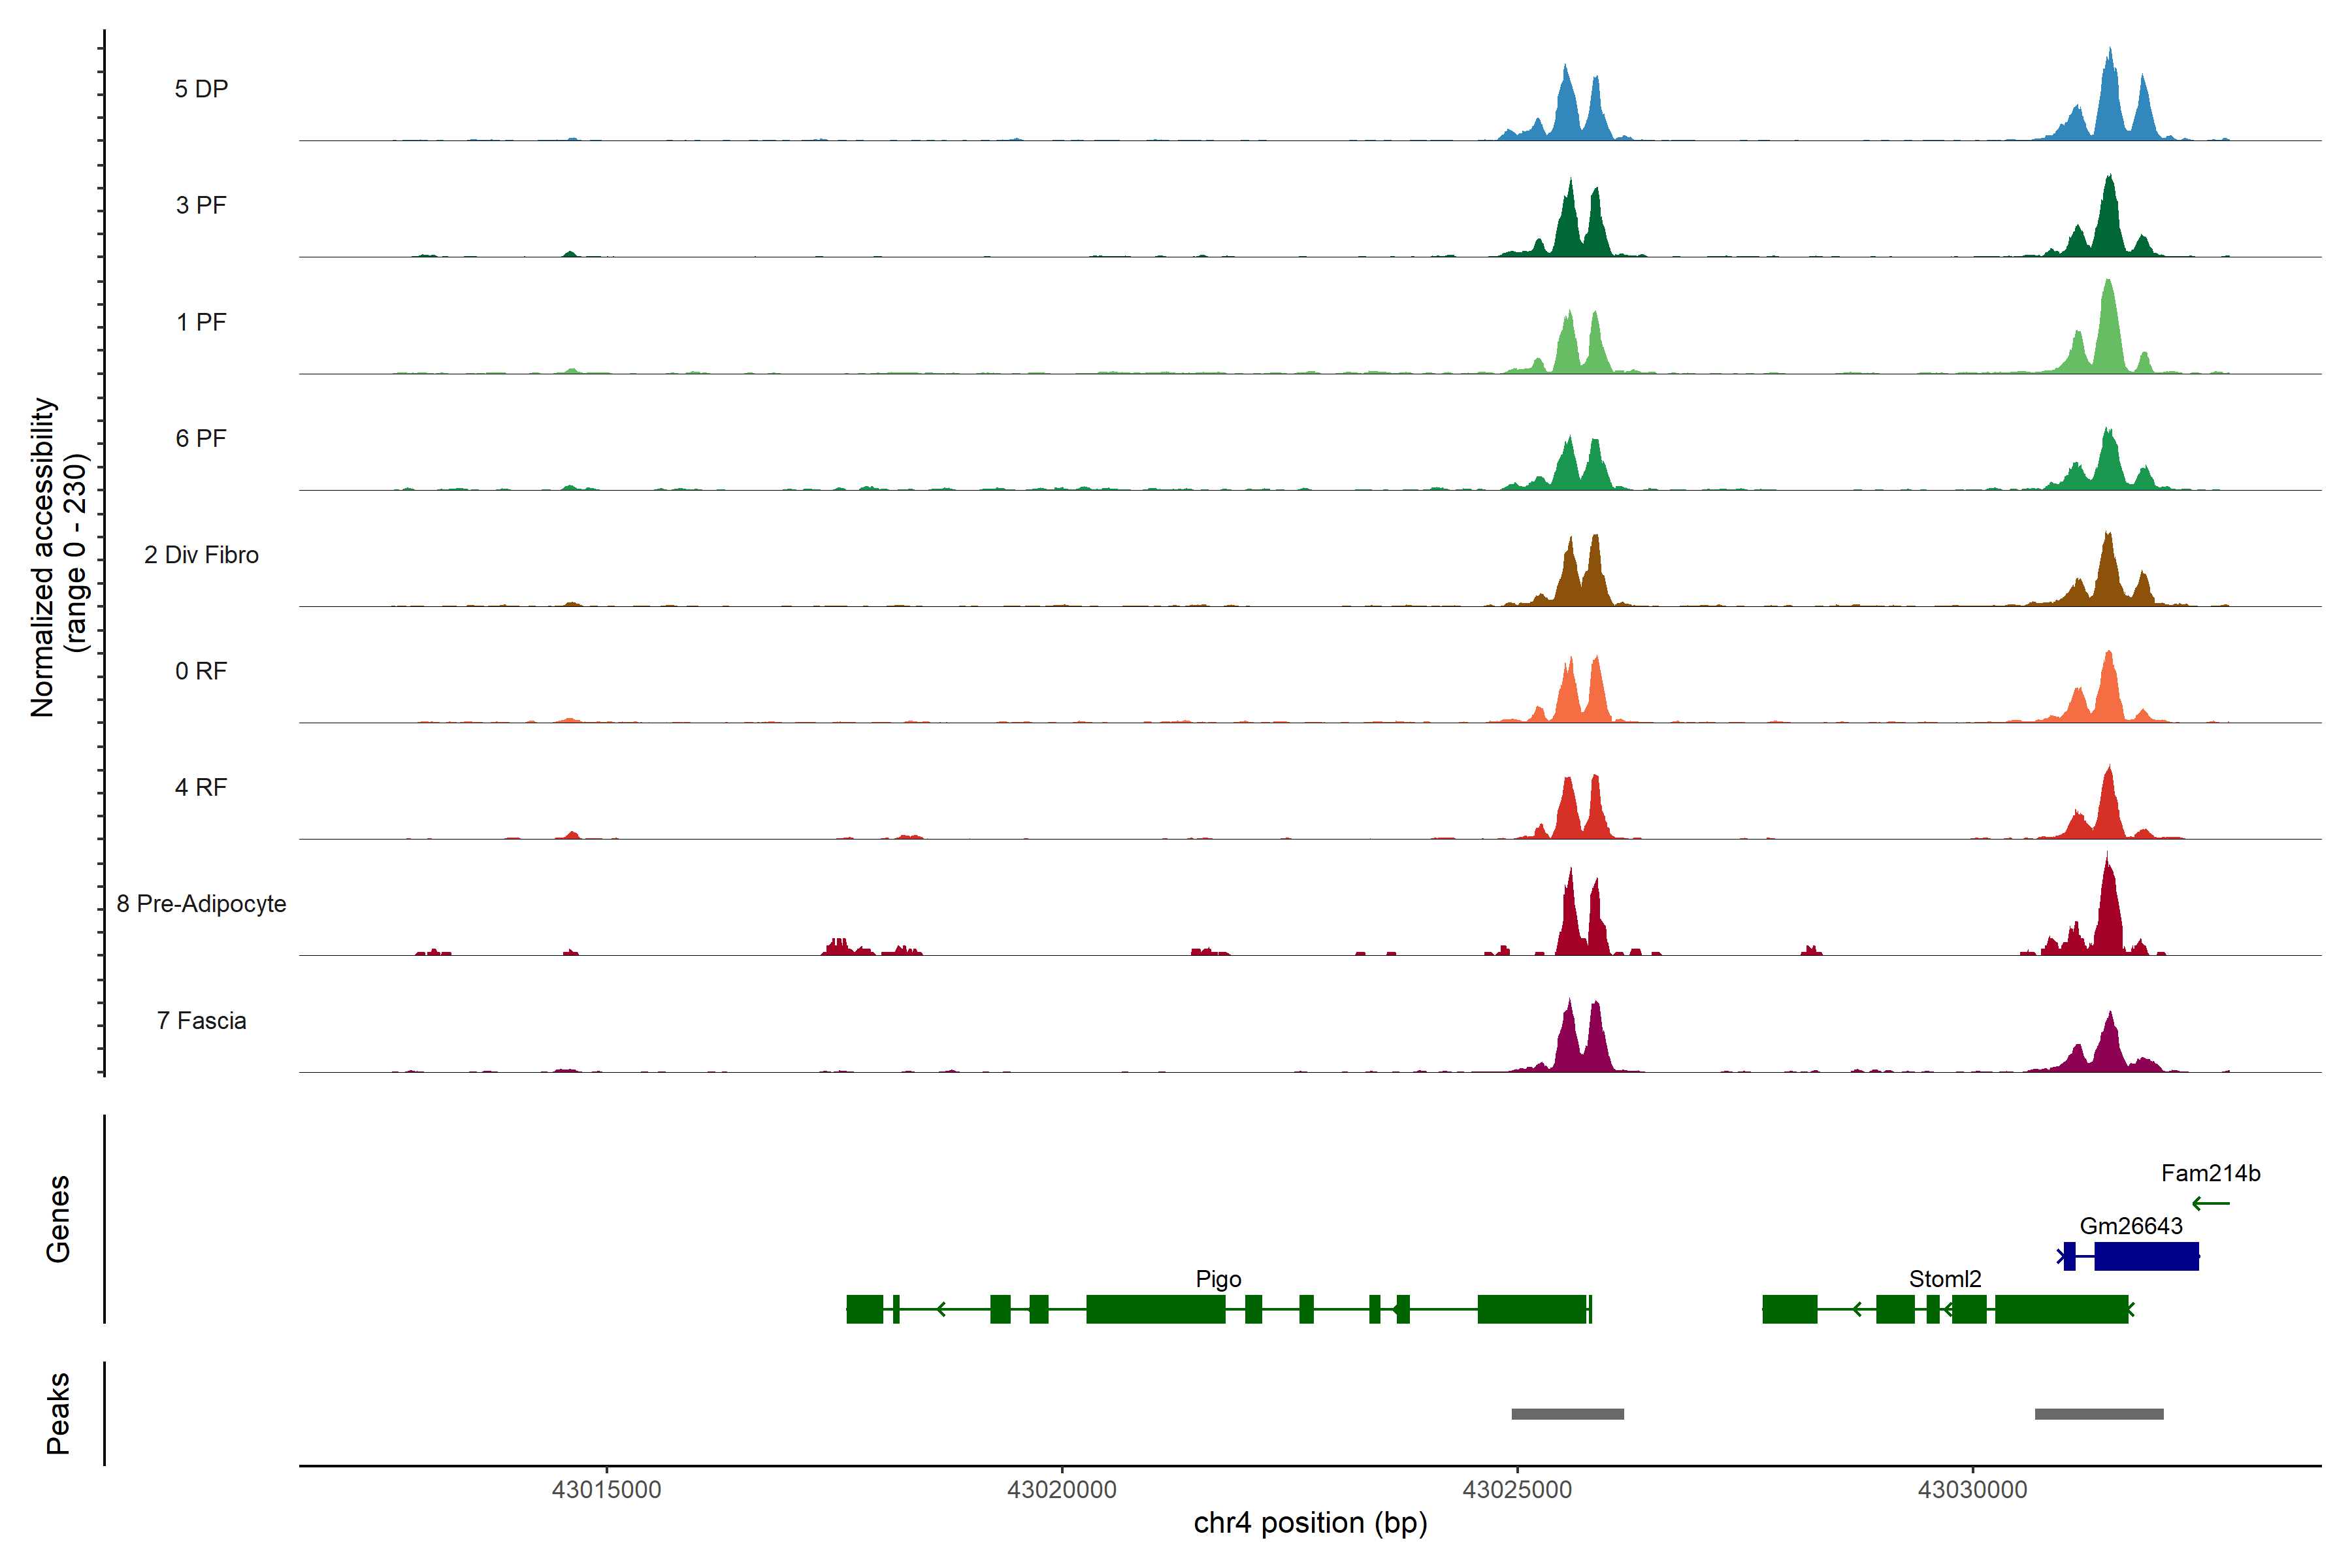Click the Genes panel label
This screenshot has width=2352, height=1568.
pos(58,1218)
